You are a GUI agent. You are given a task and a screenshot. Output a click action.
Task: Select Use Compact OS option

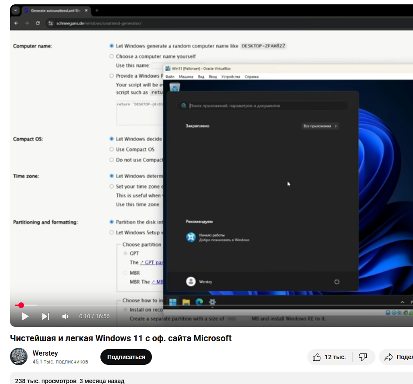pos(111,149)
